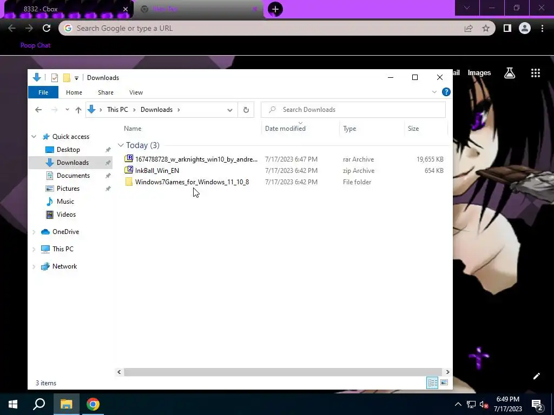This screenshot has height=415, width=554.
Task: Open Google apps grid
Action: pos(536,73)
